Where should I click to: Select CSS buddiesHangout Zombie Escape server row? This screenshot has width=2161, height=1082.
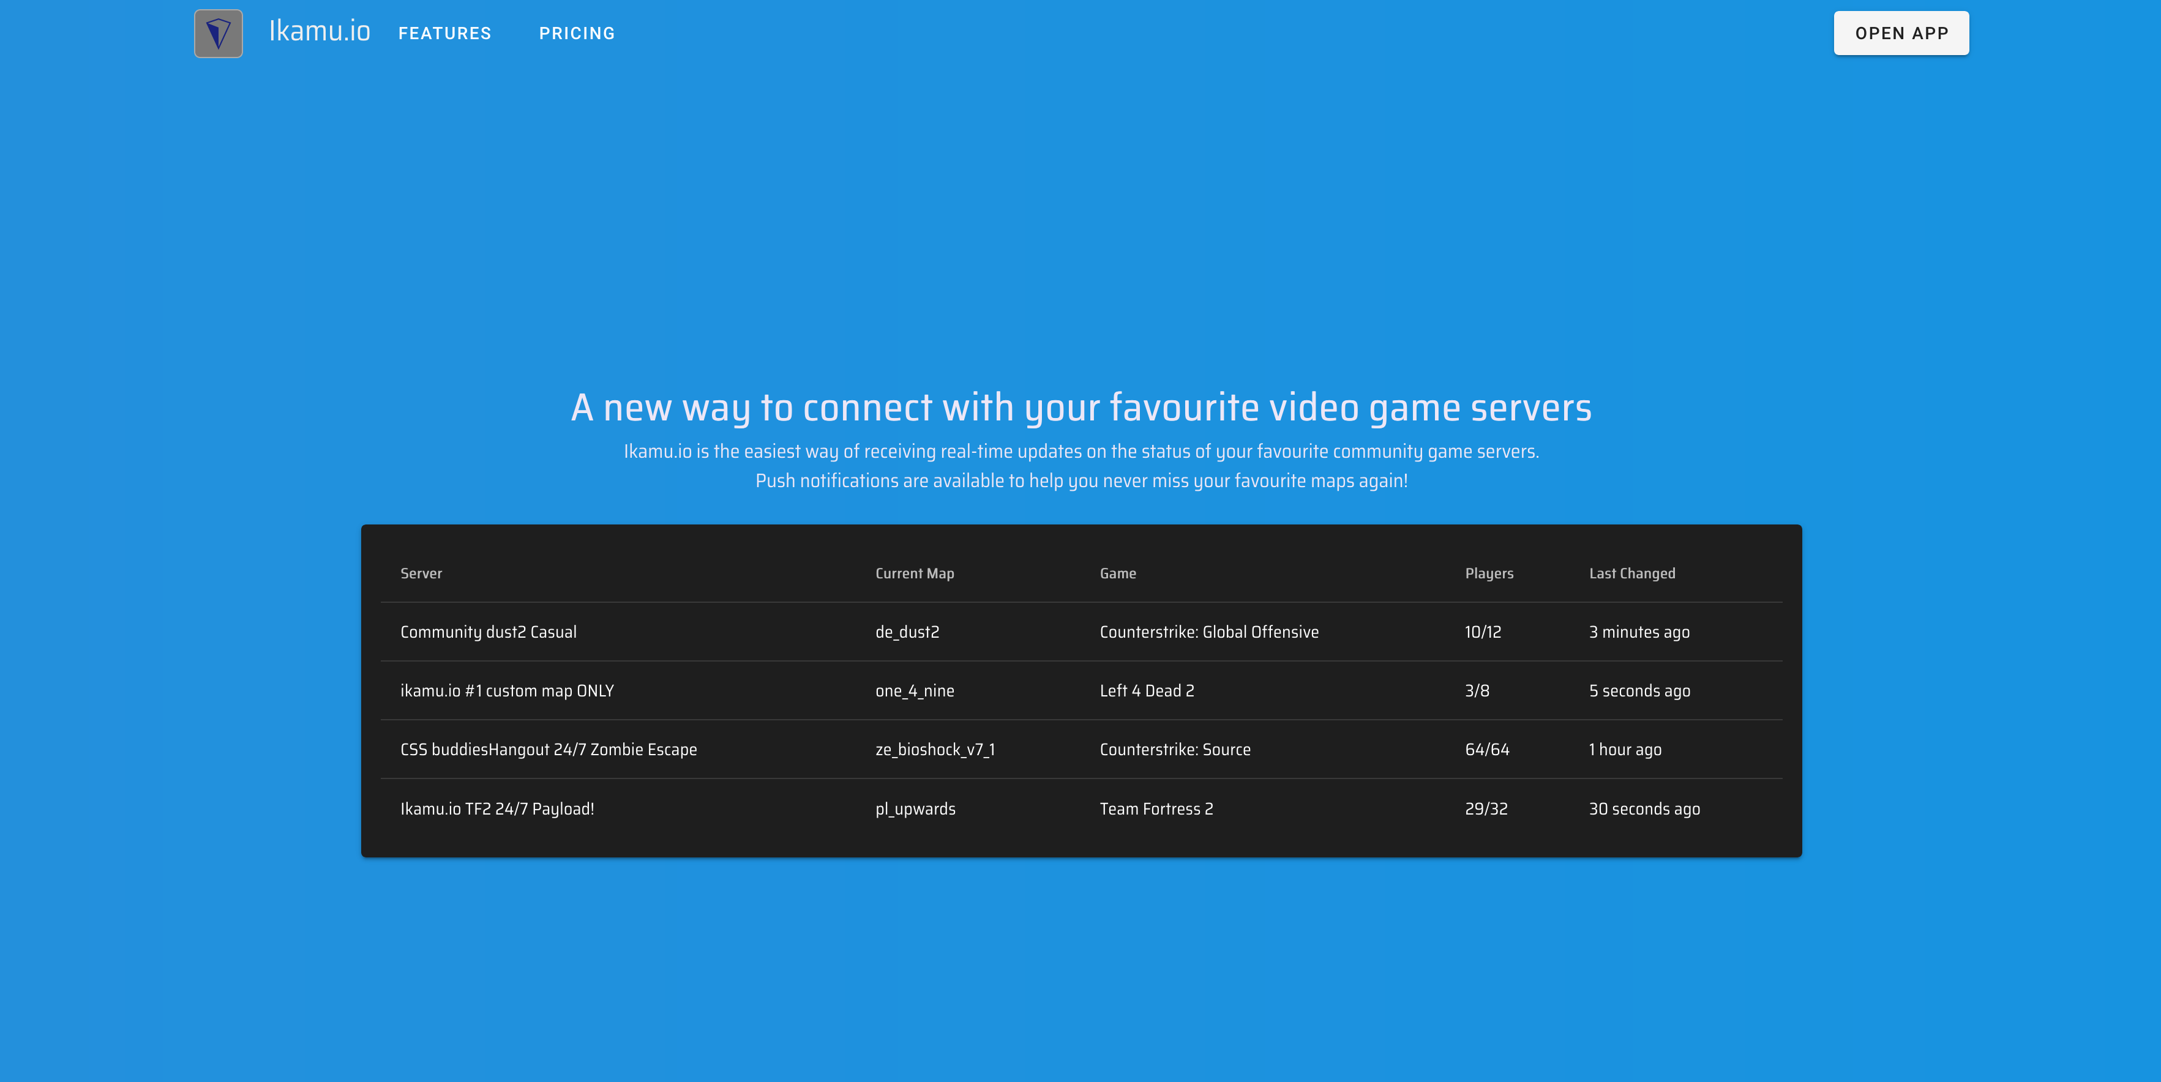(548, 750)
